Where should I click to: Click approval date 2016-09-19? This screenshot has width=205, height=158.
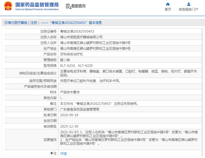tap(69, 115)
